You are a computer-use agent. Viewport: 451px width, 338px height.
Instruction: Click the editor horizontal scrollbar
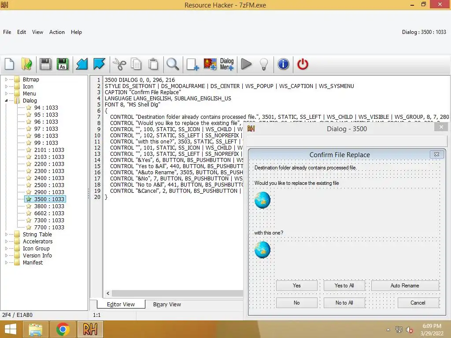click(177, 293)
